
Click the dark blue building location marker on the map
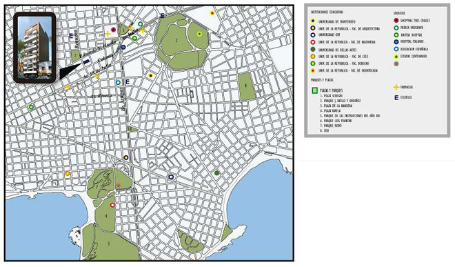(86, 61)
